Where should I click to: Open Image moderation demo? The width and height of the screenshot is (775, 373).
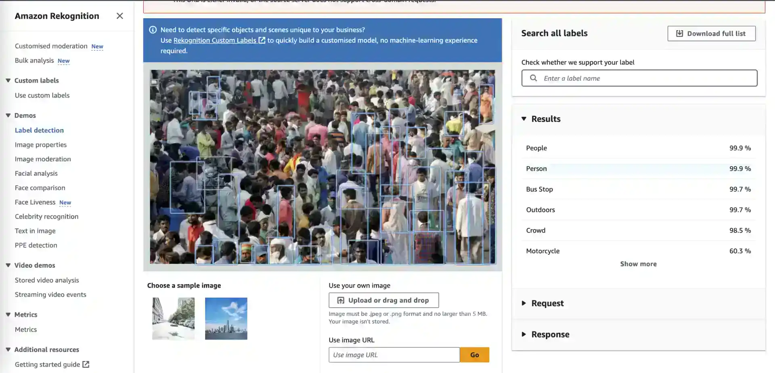(43, 159)
